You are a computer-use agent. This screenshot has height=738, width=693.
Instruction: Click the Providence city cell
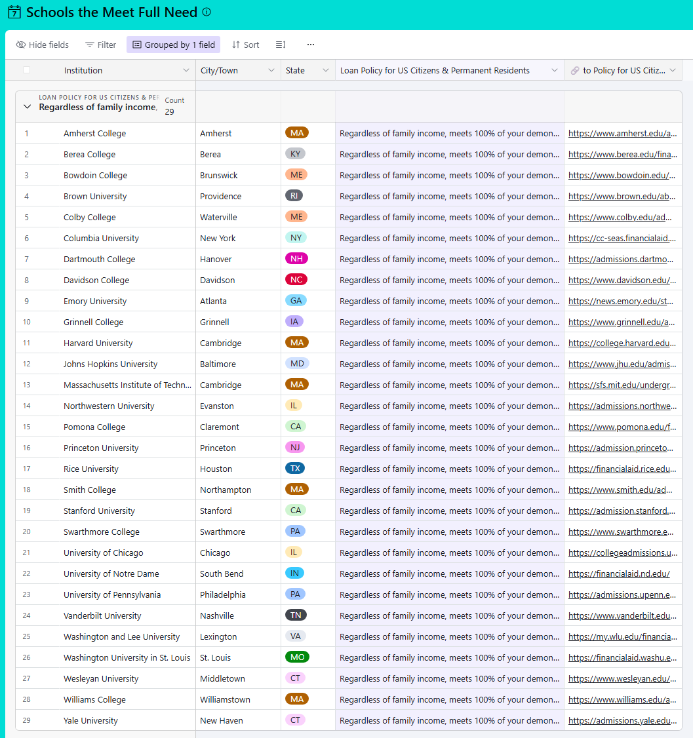(x=238, y=196)
